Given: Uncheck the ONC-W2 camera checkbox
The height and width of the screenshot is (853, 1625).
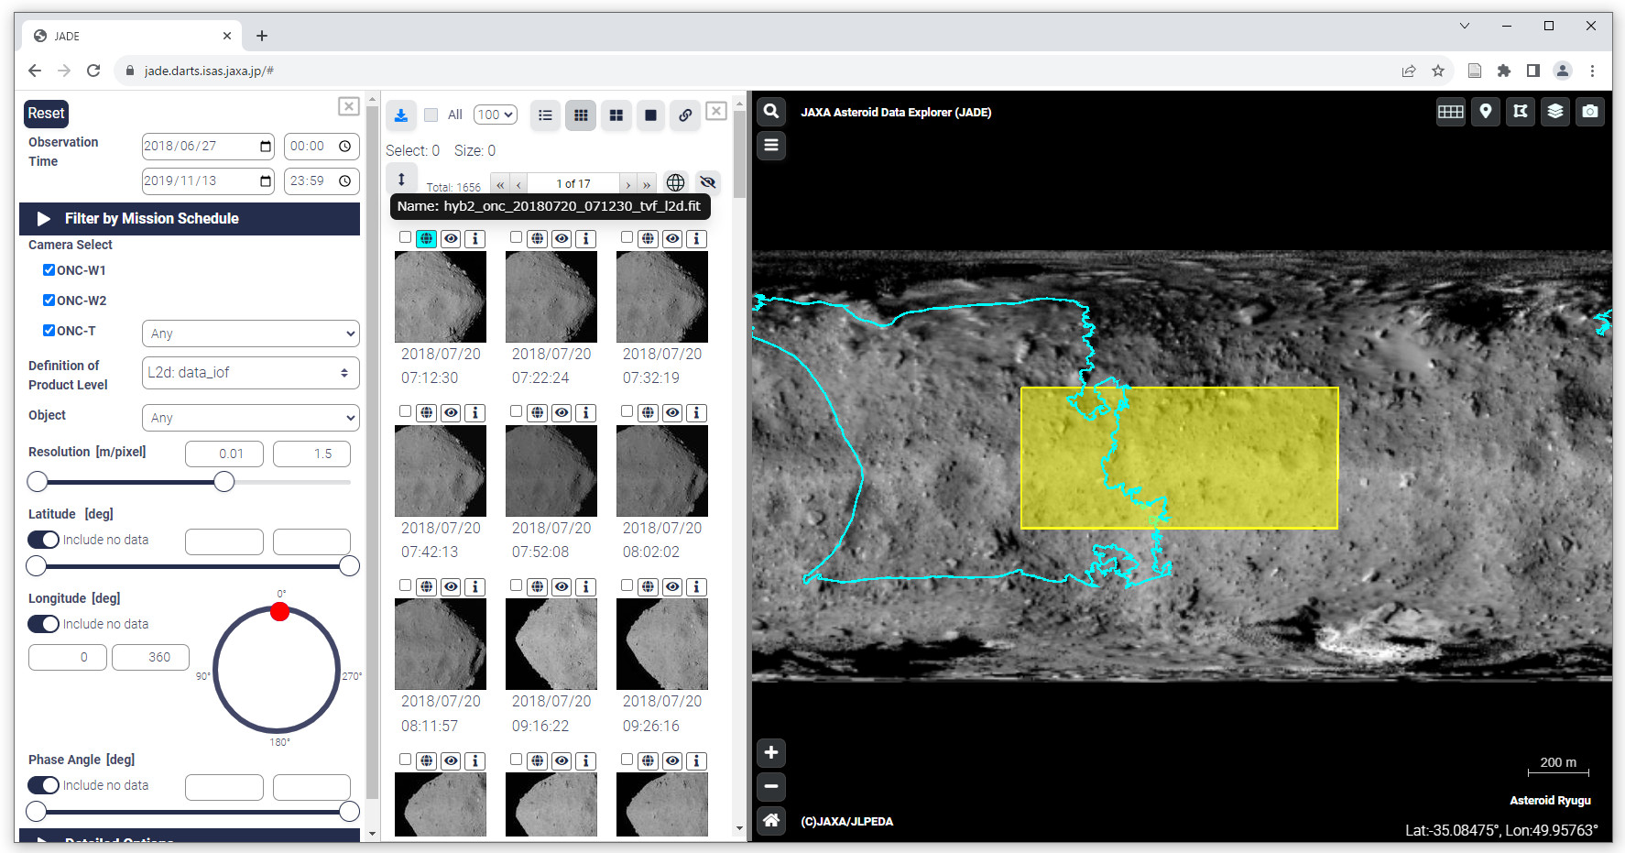Looking at the screenshot, I should (x=49, y=301).
